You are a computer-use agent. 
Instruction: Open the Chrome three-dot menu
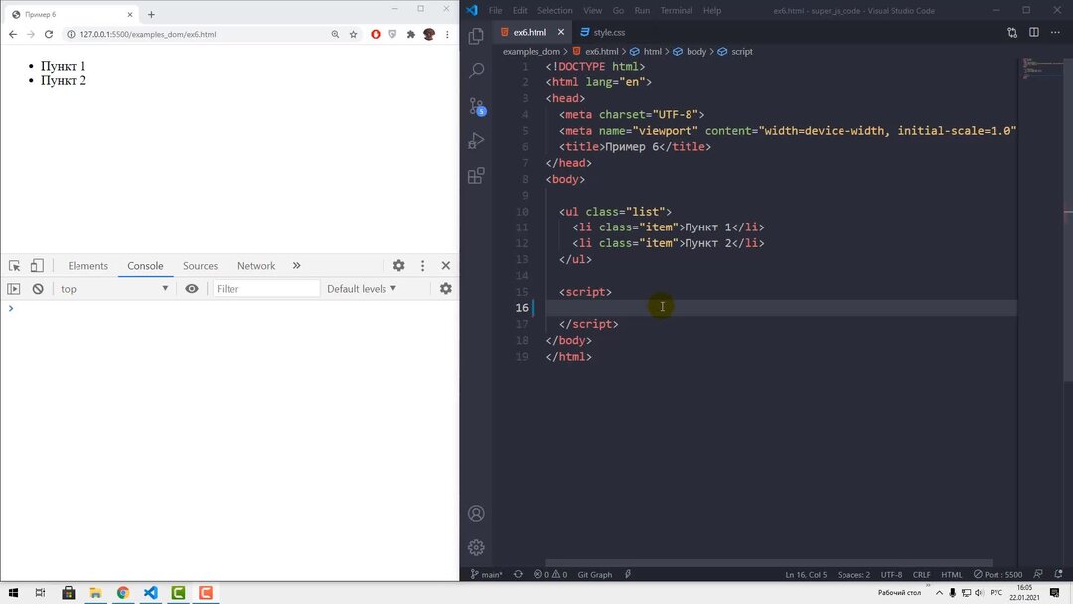447,34
